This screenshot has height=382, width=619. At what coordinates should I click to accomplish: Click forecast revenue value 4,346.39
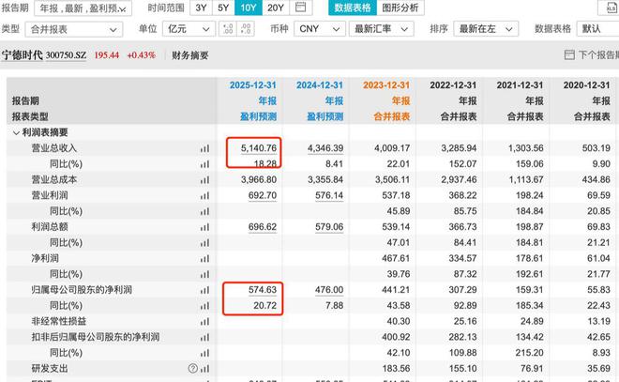pos(325,148)
